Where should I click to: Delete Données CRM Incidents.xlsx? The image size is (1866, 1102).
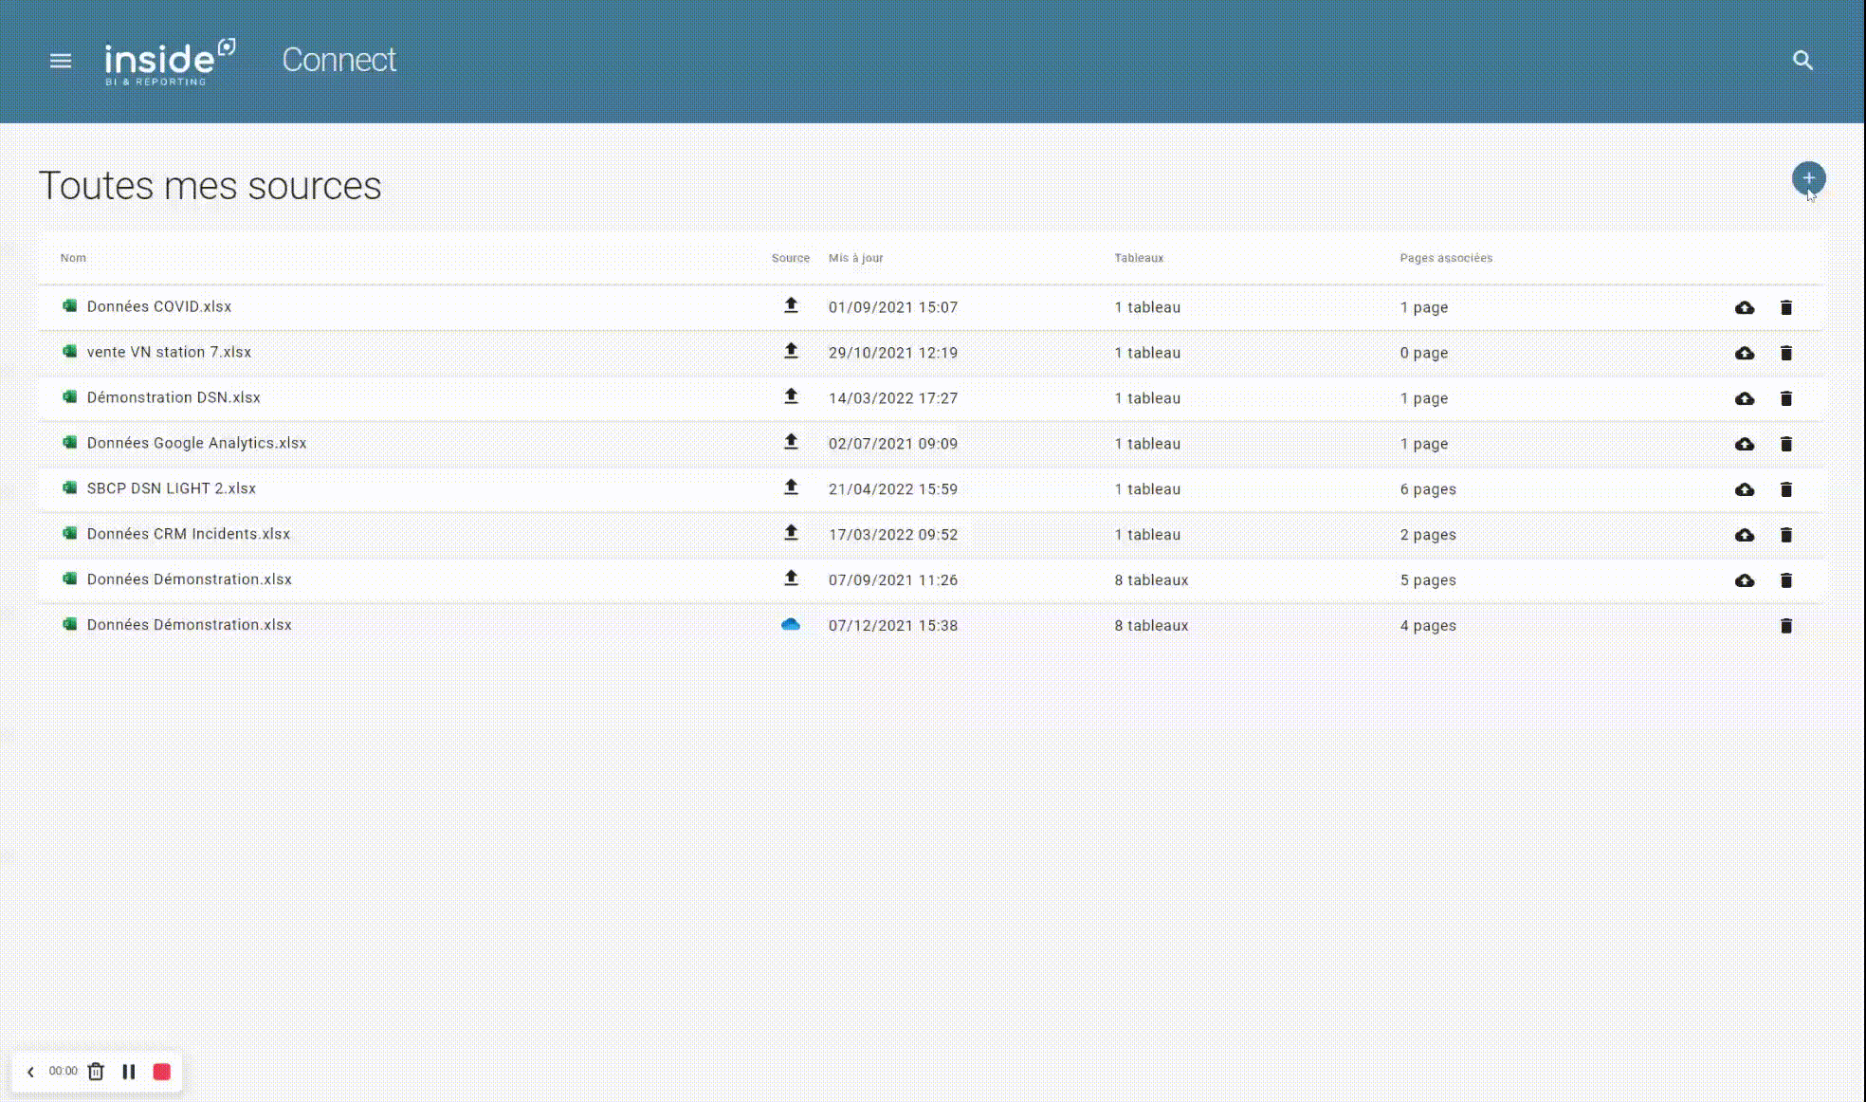(1786, 535)
